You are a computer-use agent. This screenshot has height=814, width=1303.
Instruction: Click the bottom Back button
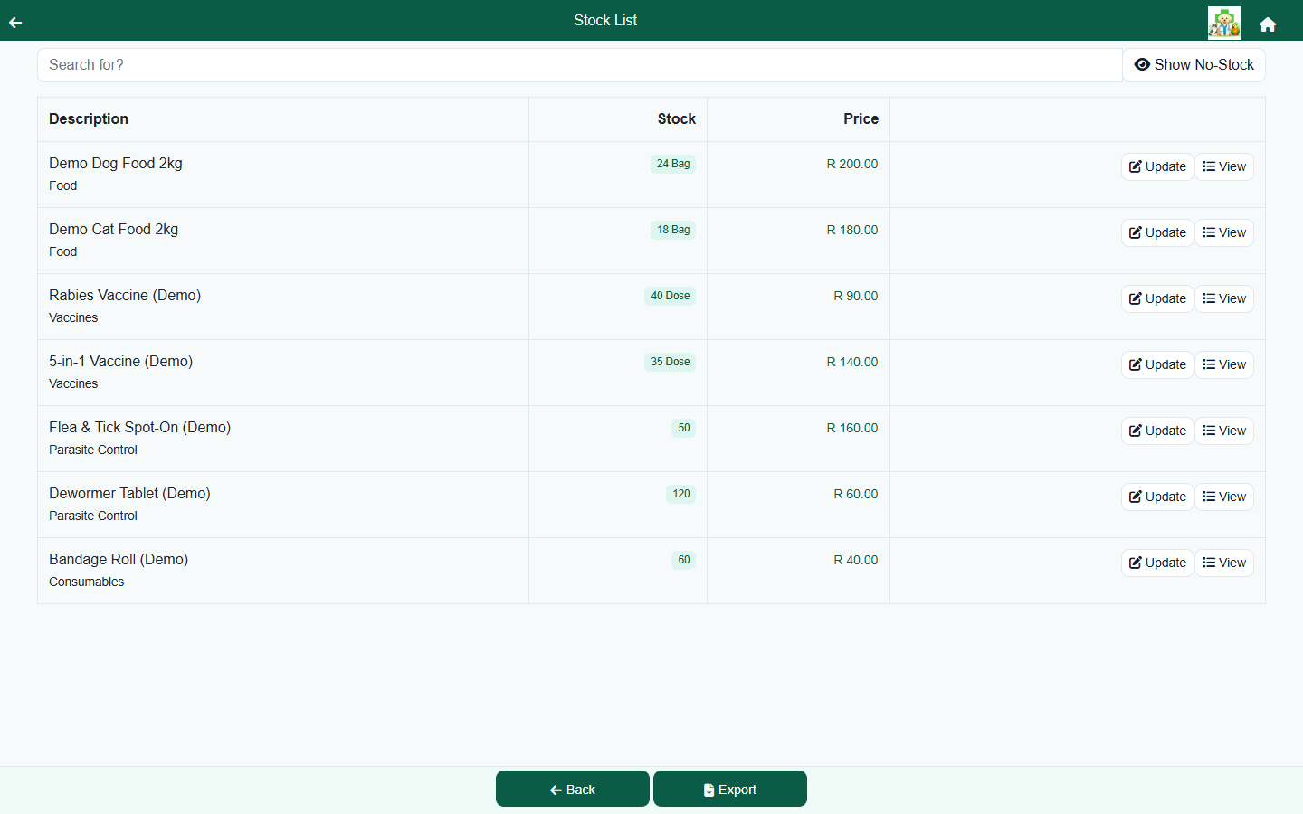pos(573,789)
